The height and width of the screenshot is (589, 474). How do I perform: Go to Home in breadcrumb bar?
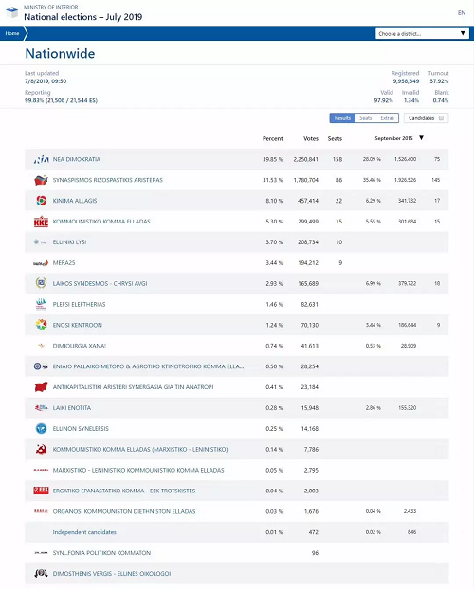(x=12, y=33)
